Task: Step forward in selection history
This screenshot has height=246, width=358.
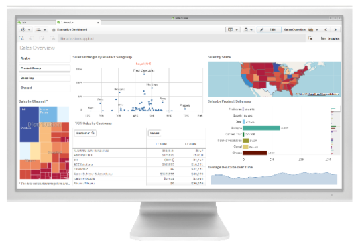Action: [x=42, y=39]
